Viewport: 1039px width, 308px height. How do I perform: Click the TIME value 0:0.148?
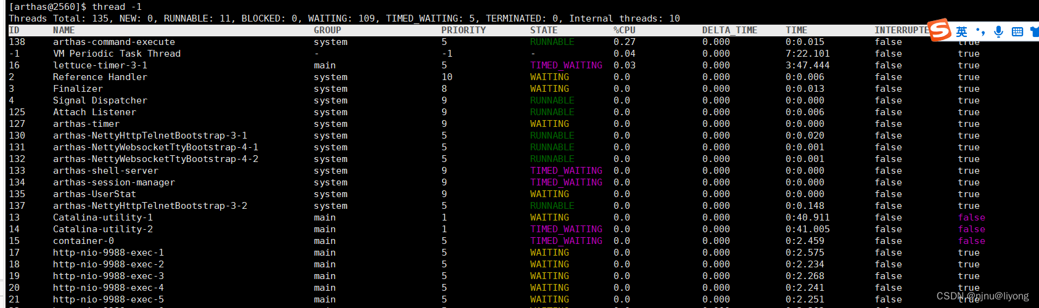point(805,206)
